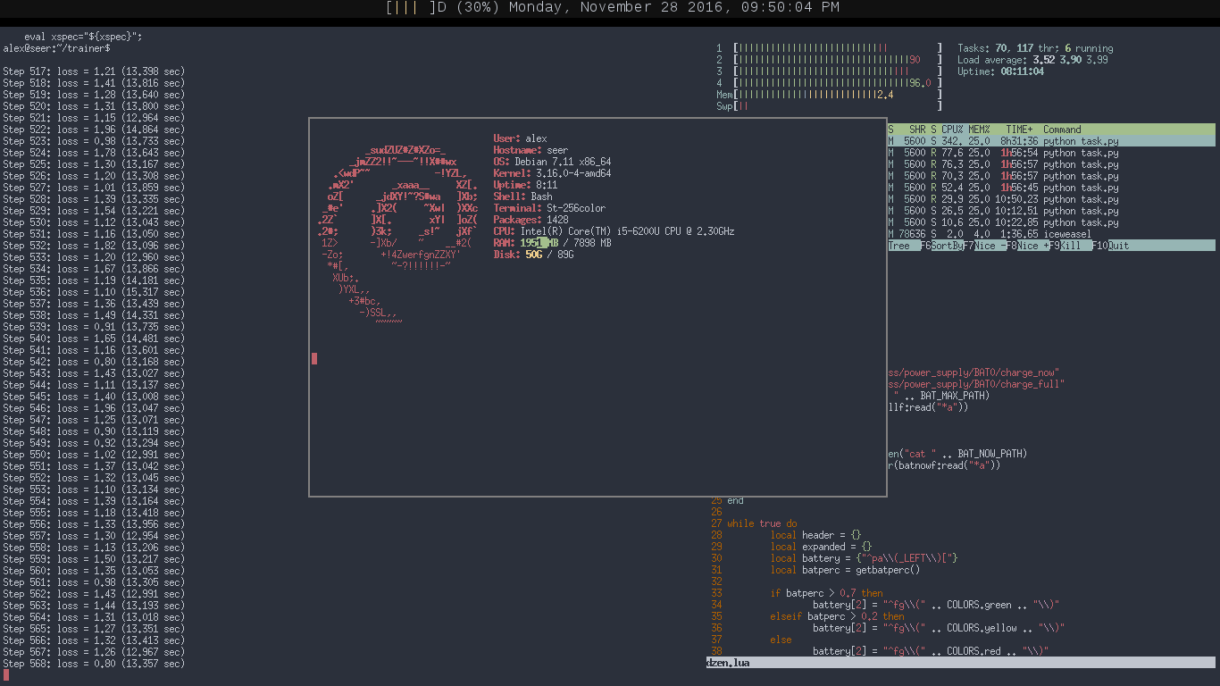Sort htop by the MEM% column header
The image size is (1220, 686).
pyautogui.click(x=979, y=130)
